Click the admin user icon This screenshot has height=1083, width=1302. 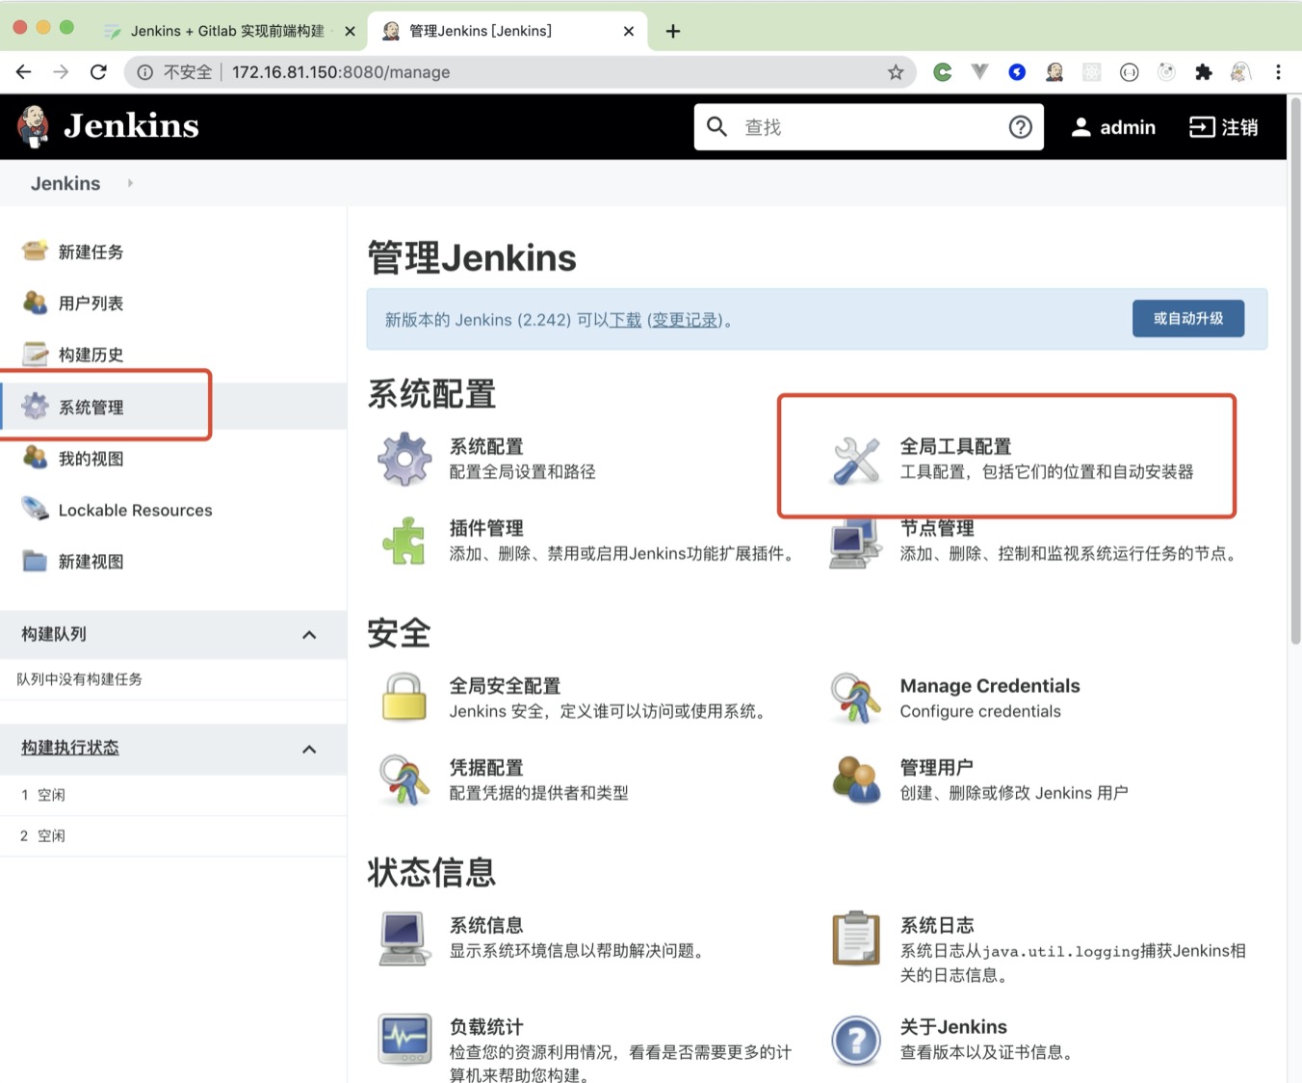1081,127
